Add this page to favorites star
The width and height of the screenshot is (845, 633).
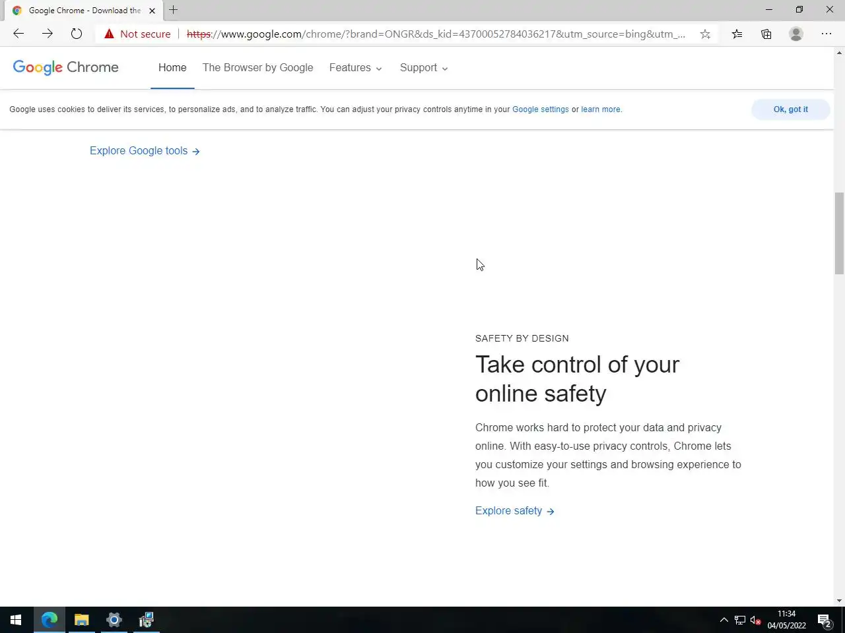point(705,34)
